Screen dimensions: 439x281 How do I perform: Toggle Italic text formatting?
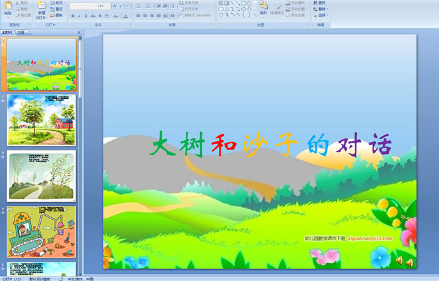point(79,16)
